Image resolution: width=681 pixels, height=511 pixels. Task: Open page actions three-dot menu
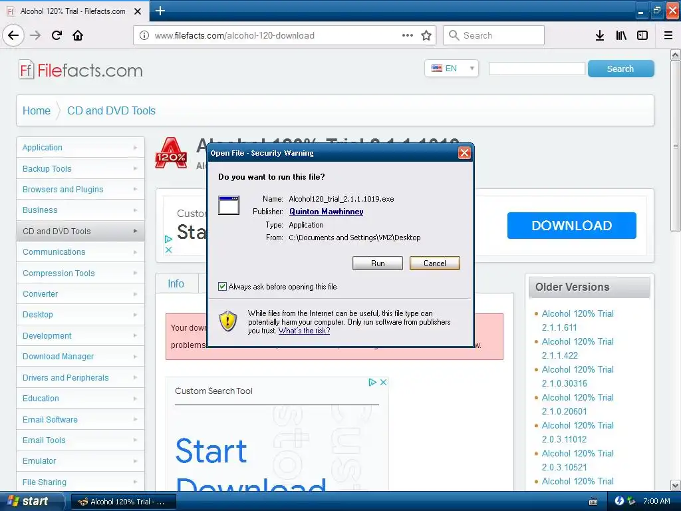(408, 35)
